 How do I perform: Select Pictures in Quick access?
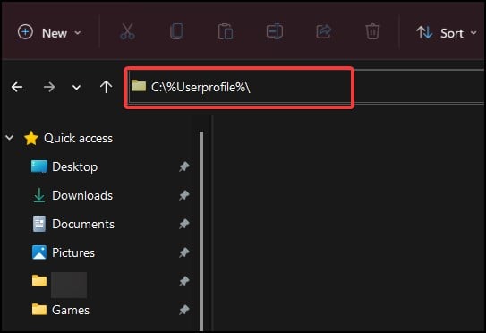coord(64,252)
